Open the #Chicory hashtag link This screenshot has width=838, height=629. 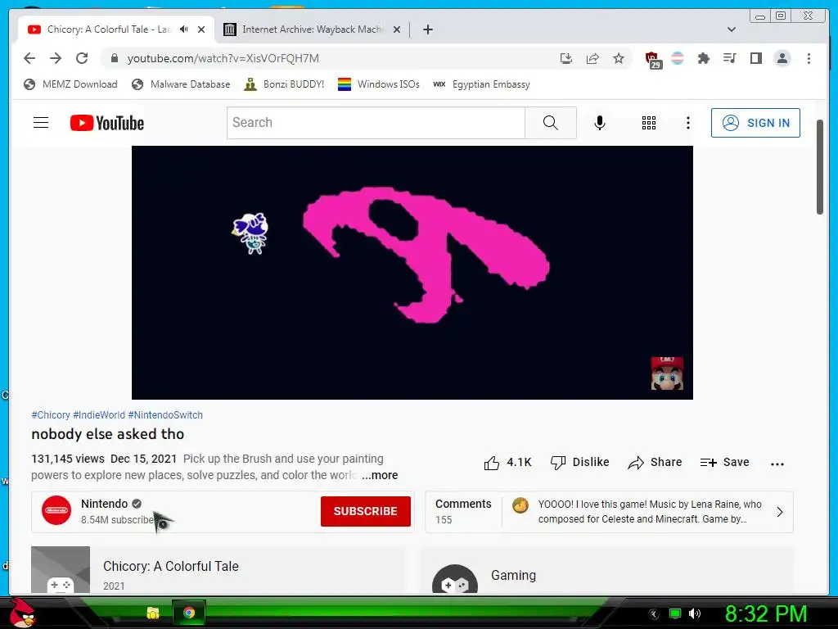51,415
